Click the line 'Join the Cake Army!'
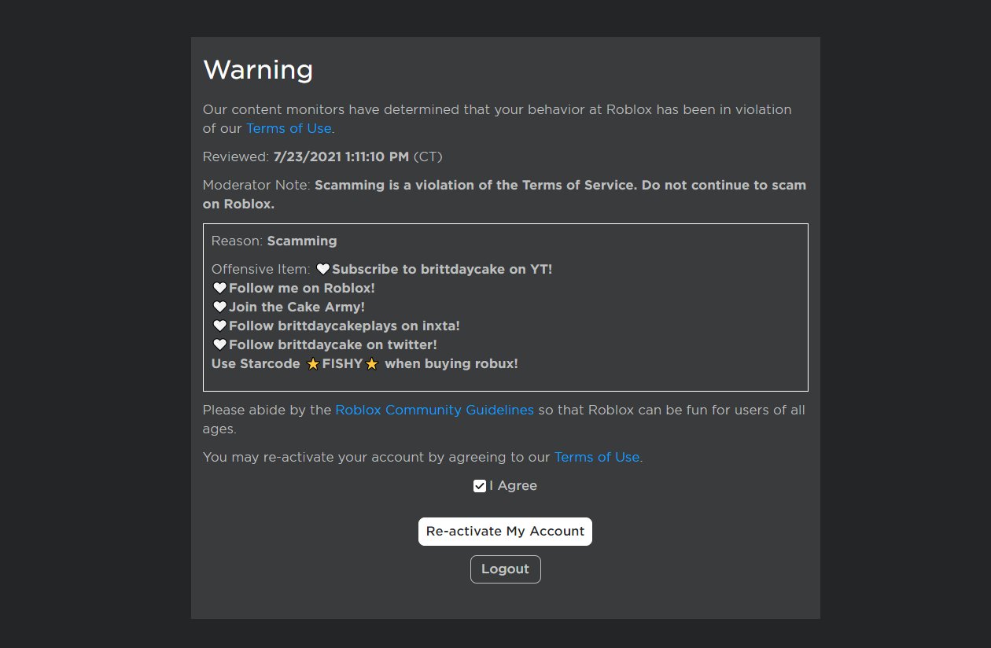Screen dimensions: 991x648 coord(297,307)
